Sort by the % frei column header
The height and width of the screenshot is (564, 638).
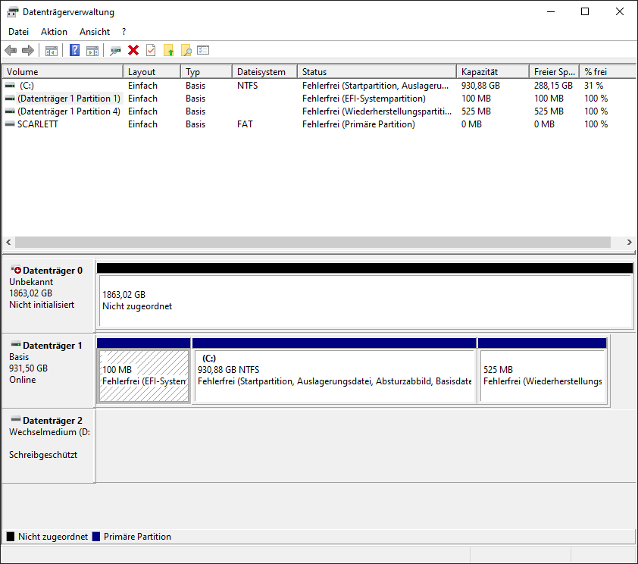point(608,71)
